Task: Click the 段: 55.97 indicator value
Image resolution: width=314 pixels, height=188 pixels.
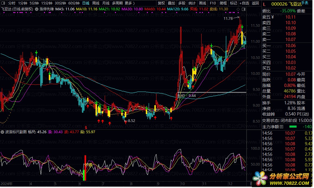Action: tap(88, 132)
